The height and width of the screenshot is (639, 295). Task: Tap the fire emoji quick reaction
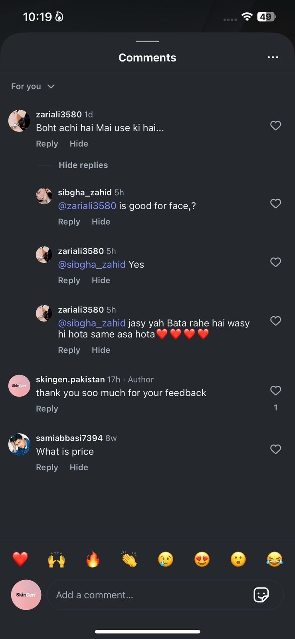click(93, 559)
